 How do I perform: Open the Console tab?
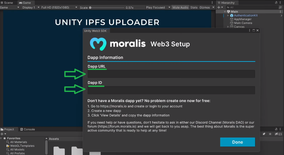28,129
